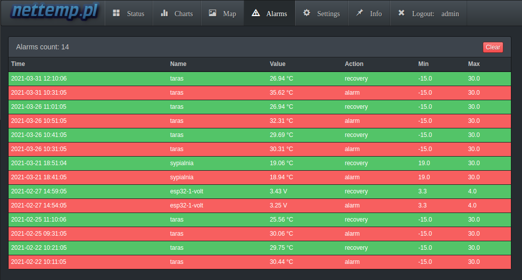This screenshot has height=280, width=522.
Task: Click the value 32.31 °C
Action: point(281,121)
